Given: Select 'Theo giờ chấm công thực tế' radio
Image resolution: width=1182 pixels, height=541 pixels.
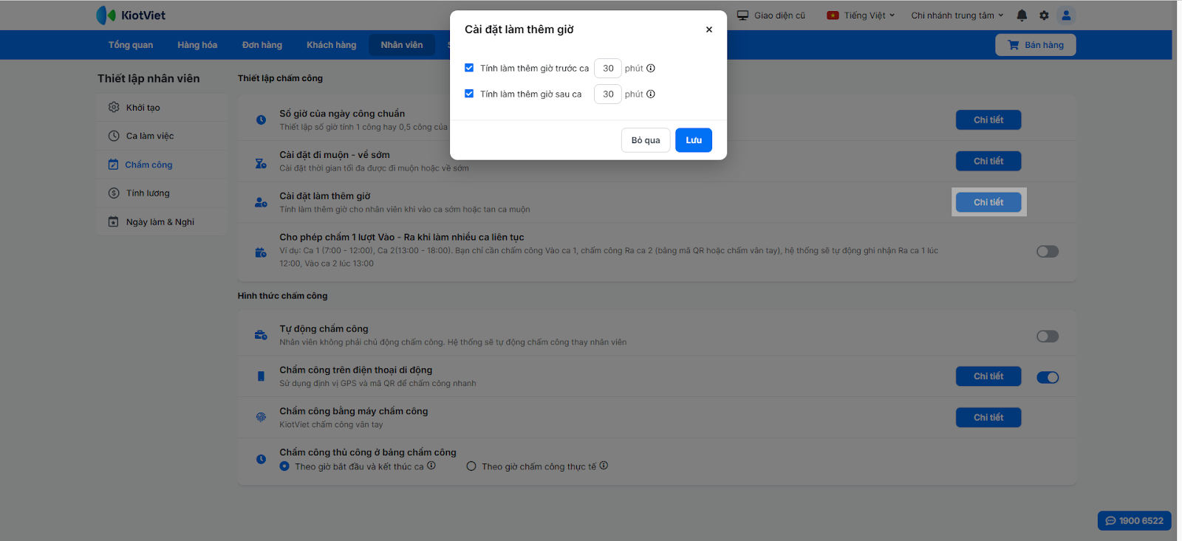Looking at the screenshot, I should pyautogui.click(x=471, y=466).
